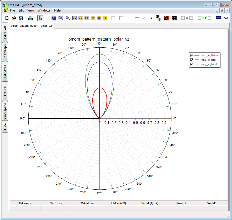Zoom out with the magnifier minus icon
The width and height of the screenshot is (232, 220).
point(68,18)
